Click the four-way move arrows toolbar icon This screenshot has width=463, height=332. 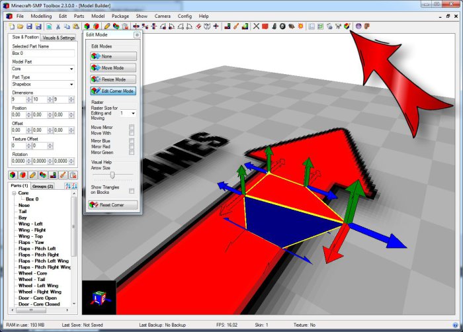(216, 26)
